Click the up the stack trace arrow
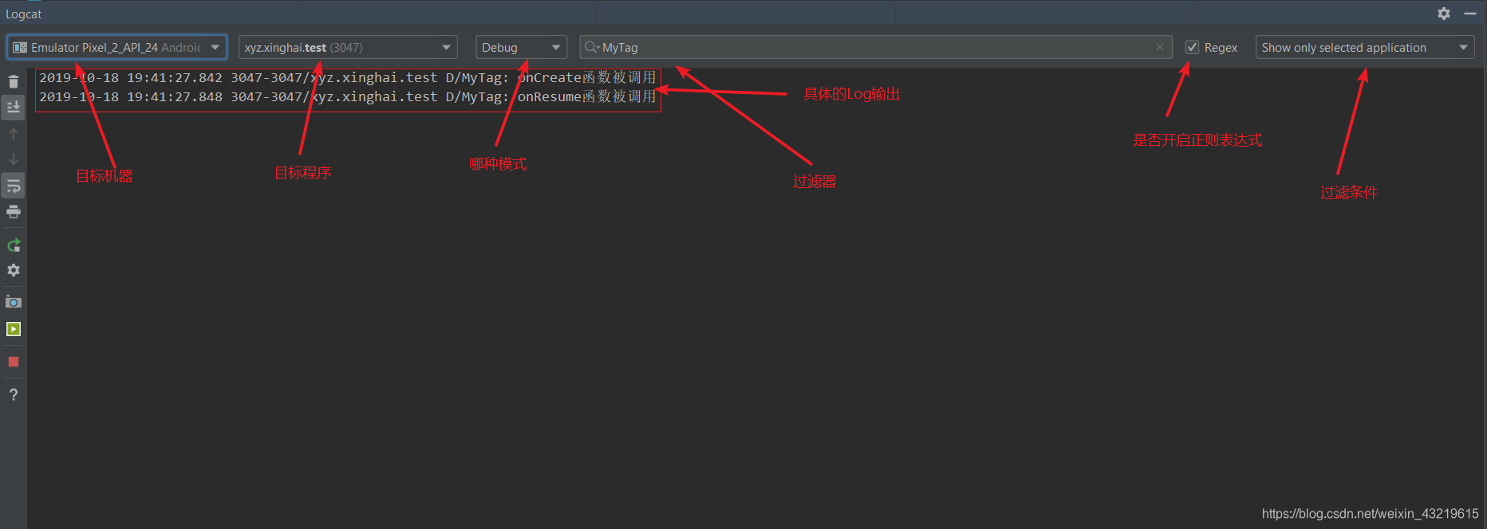The height and width of the screenshot is (529, 1487). pos(14,134)
